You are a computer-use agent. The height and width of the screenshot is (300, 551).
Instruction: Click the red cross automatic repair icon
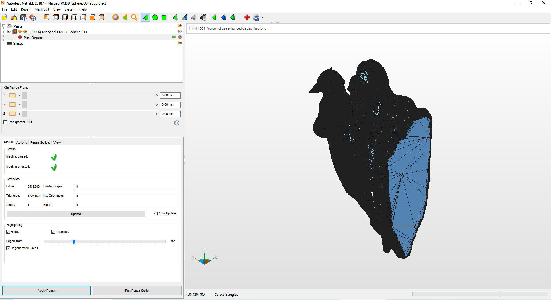(x=247, y=18)
